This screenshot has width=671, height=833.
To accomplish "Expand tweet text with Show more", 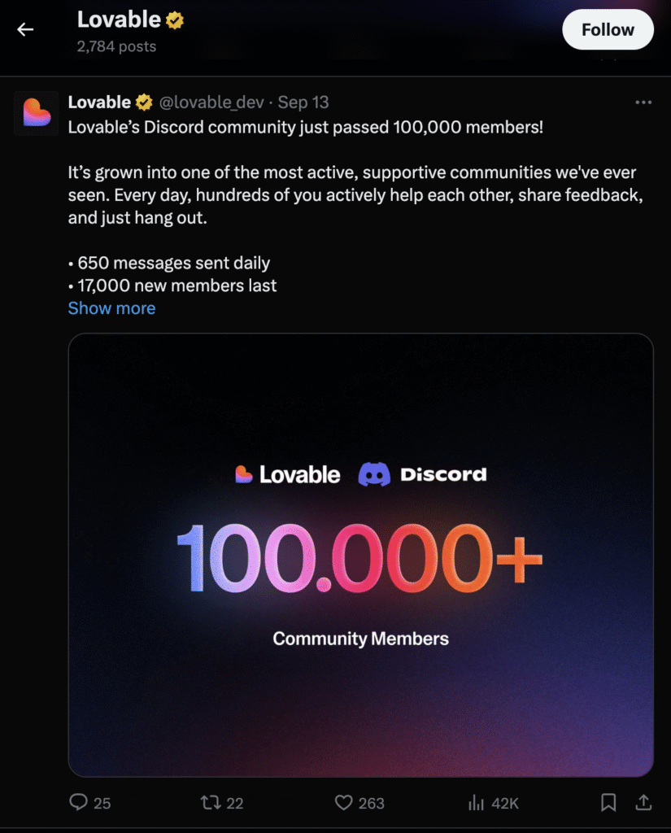I will coord(111,308).
